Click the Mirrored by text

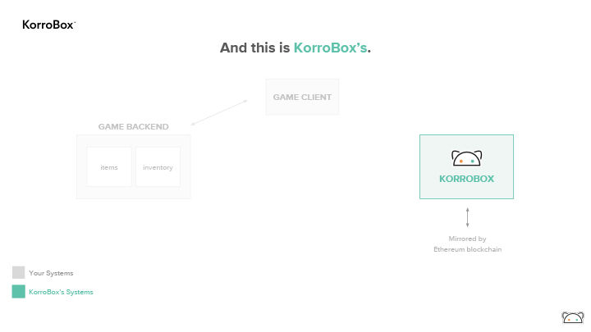tap(467, 239)
